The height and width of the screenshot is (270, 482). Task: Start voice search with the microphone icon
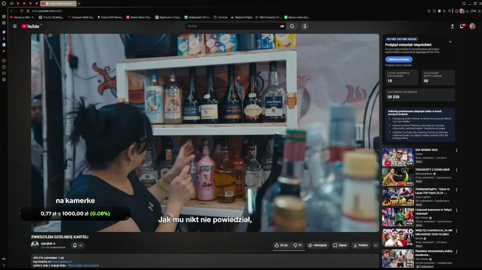(305, 26)
